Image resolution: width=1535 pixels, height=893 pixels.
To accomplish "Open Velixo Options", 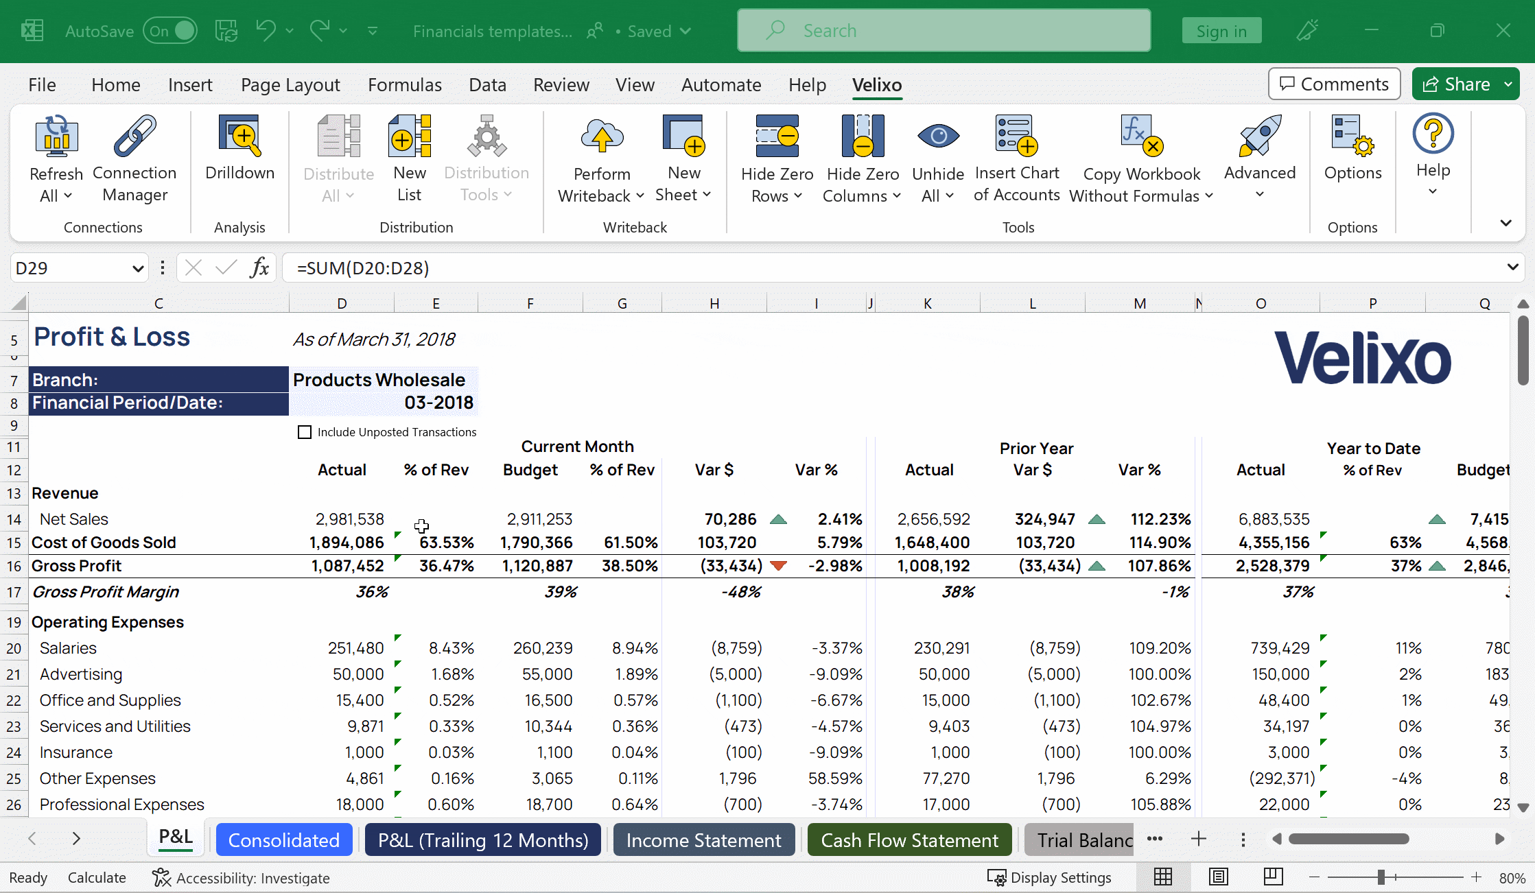I will [x=1352, y=147].
